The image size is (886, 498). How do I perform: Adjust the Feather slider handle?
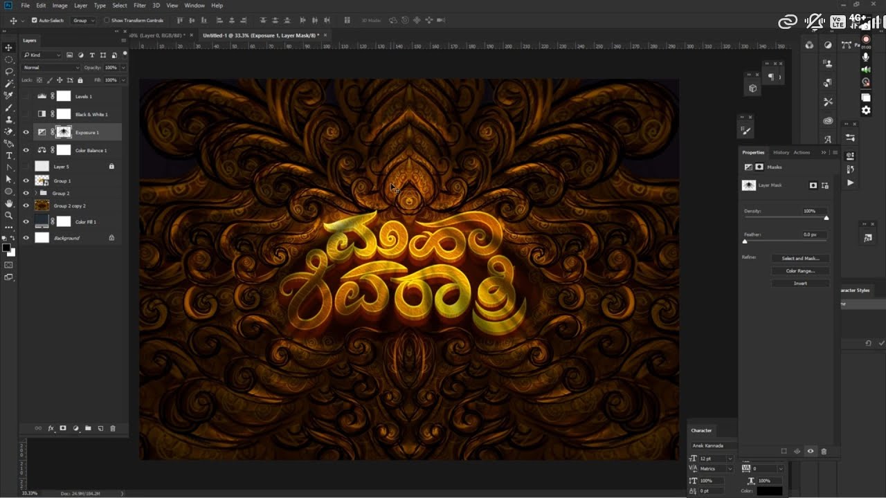tap(745, 241)
